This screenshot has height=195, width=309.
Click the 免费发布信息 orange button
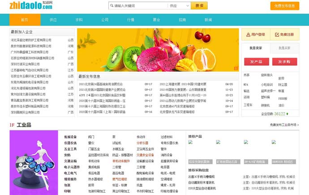tap(284, 6)
